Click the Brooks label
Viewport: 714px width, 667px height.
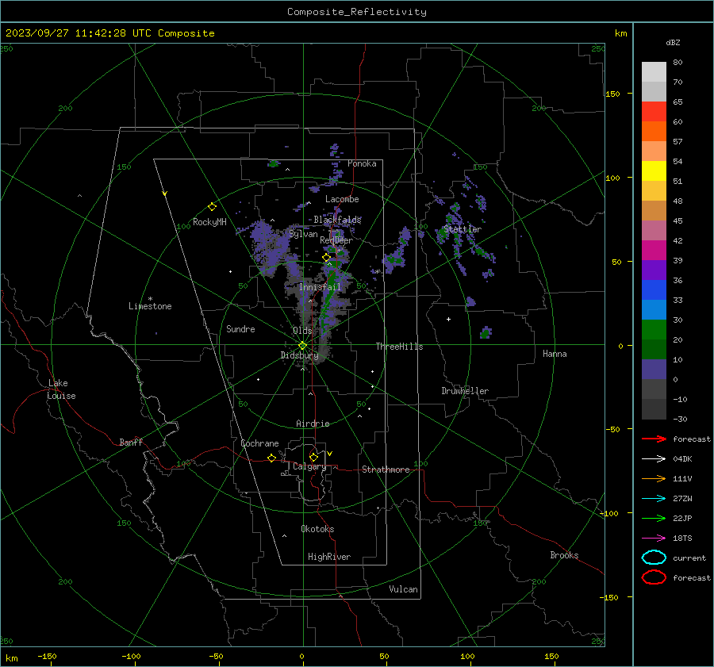point(564,555)
